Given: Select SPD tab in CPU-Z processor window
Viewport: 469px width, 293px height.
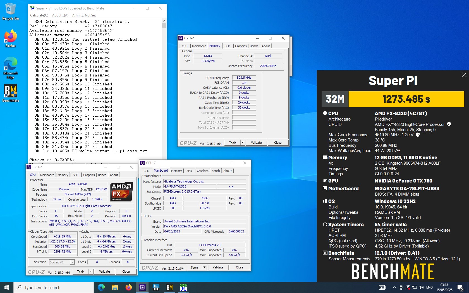Looking at the screenshot, I should tap(76, 175).
